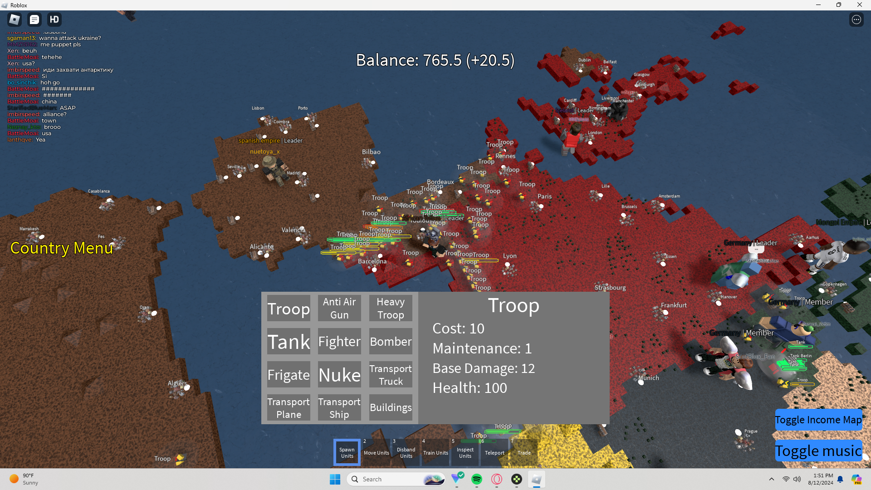
Task: Click the Windows Start icon
Action: point(335,479)
